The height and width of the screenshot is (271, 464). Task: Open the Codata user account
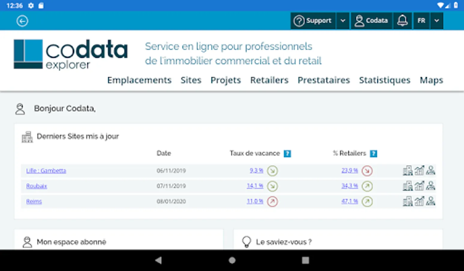coord(372,20)
